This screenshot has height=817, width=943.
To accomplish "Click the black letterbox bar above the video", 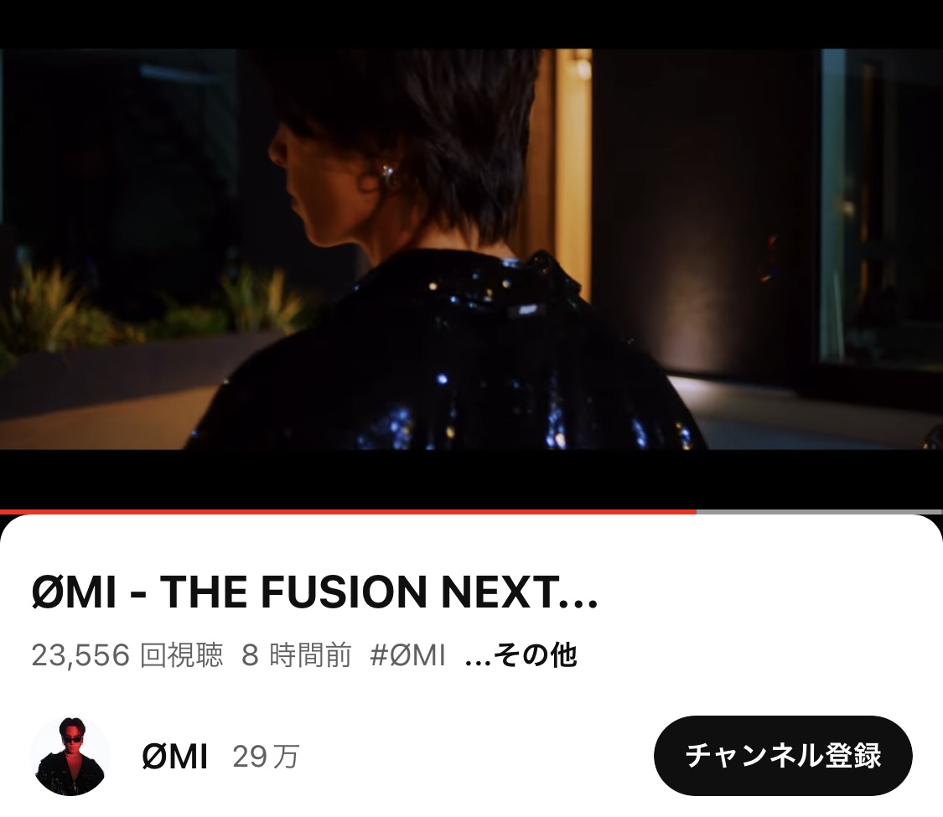I will (x=471, y=24).
